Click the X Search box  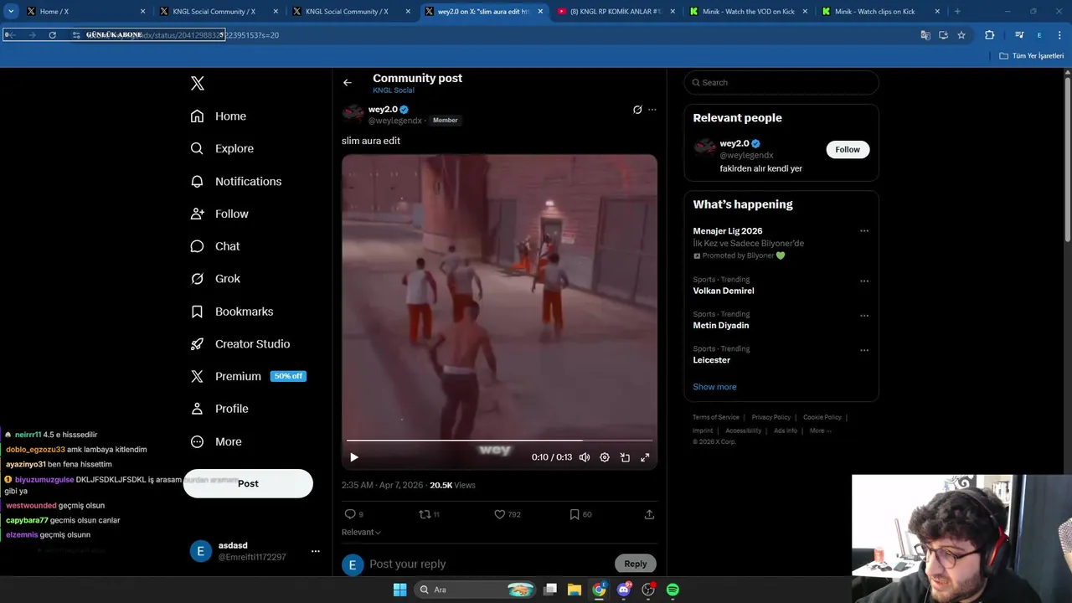[x=781, y=82]
